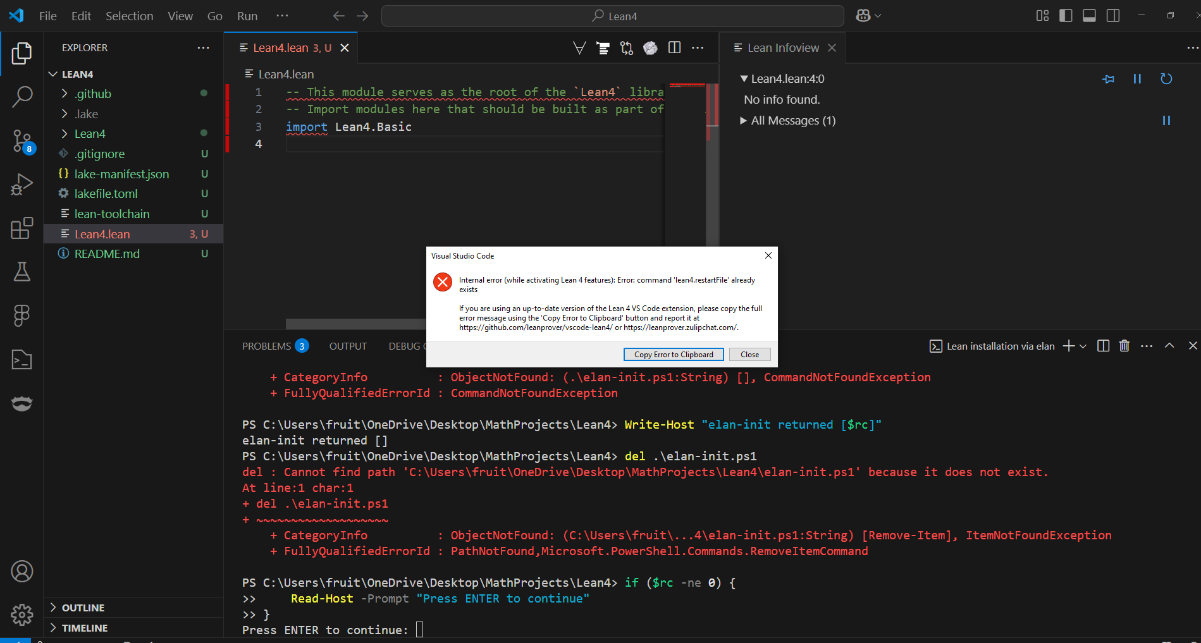Switch to the OUTPUT tab
1201x643 pixels.
[x=348, y=346]
